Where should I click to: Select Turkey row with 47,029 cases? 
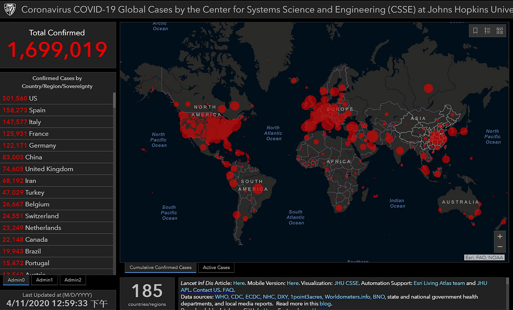pyautogui.click(x=56, y=192)
